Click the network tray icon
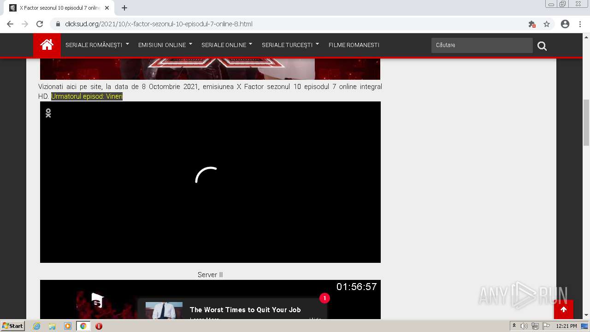 point(535,326)
